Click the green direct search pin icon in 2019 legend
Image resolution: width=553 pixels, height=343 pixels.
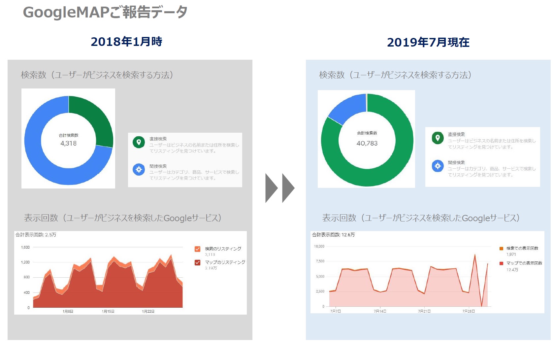point(438,138)
